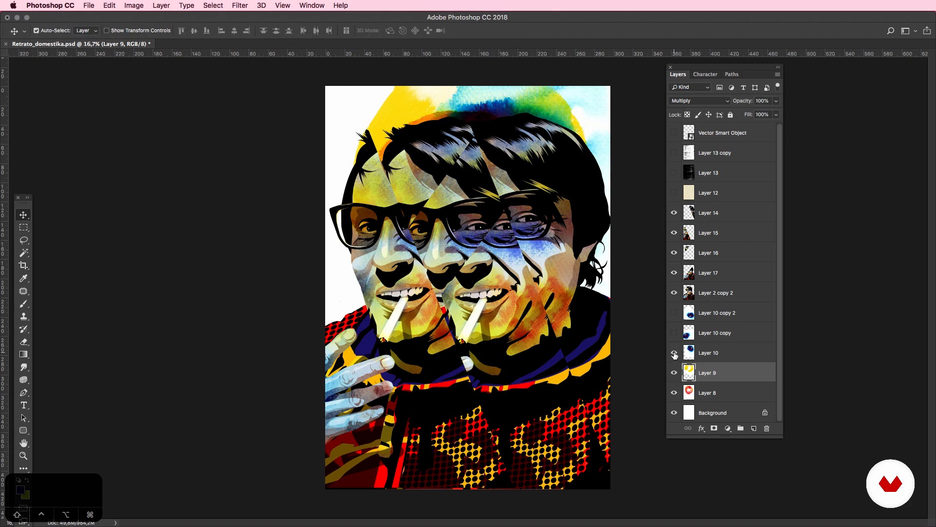Select the Pen tool
The image size is (936, 527).
tap(23, 392)
